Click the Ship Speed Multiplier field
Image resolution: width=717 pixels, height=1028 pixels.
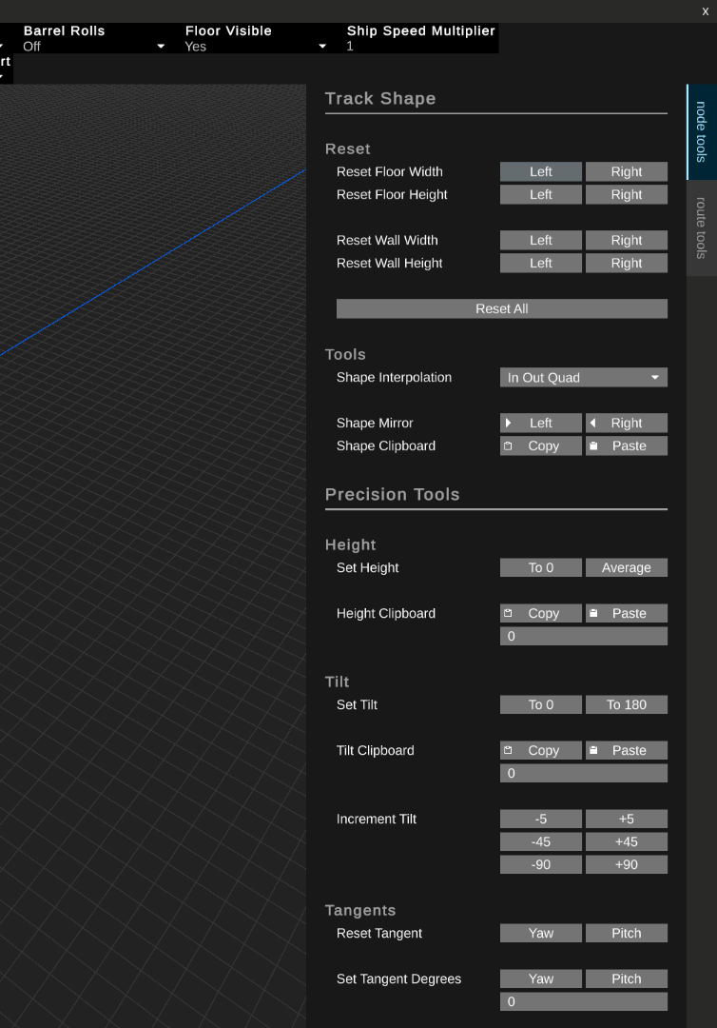click(419, 46)
